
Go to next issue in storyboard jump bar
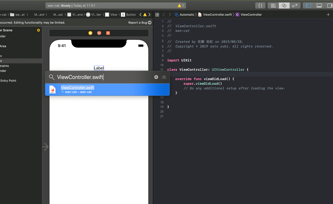[150, 15]
